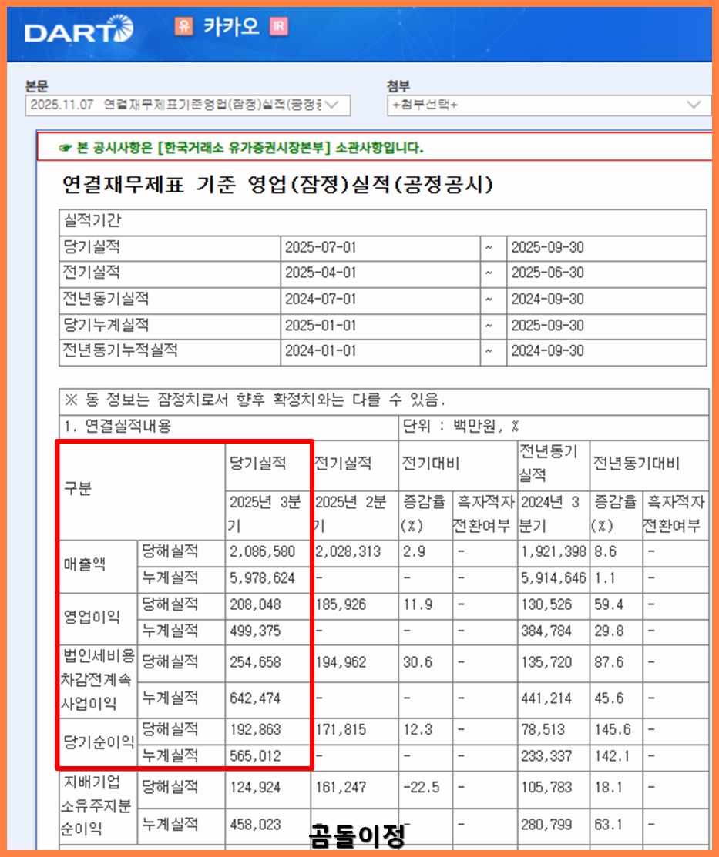The height and width of the screenshot is (857, 719).
Task: Click the DART logo
Action: pyautogui.click(x=79, y=29)
